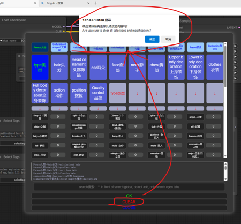Toggle the harem tag
The image size is (241, 224).
click(195, 136)
